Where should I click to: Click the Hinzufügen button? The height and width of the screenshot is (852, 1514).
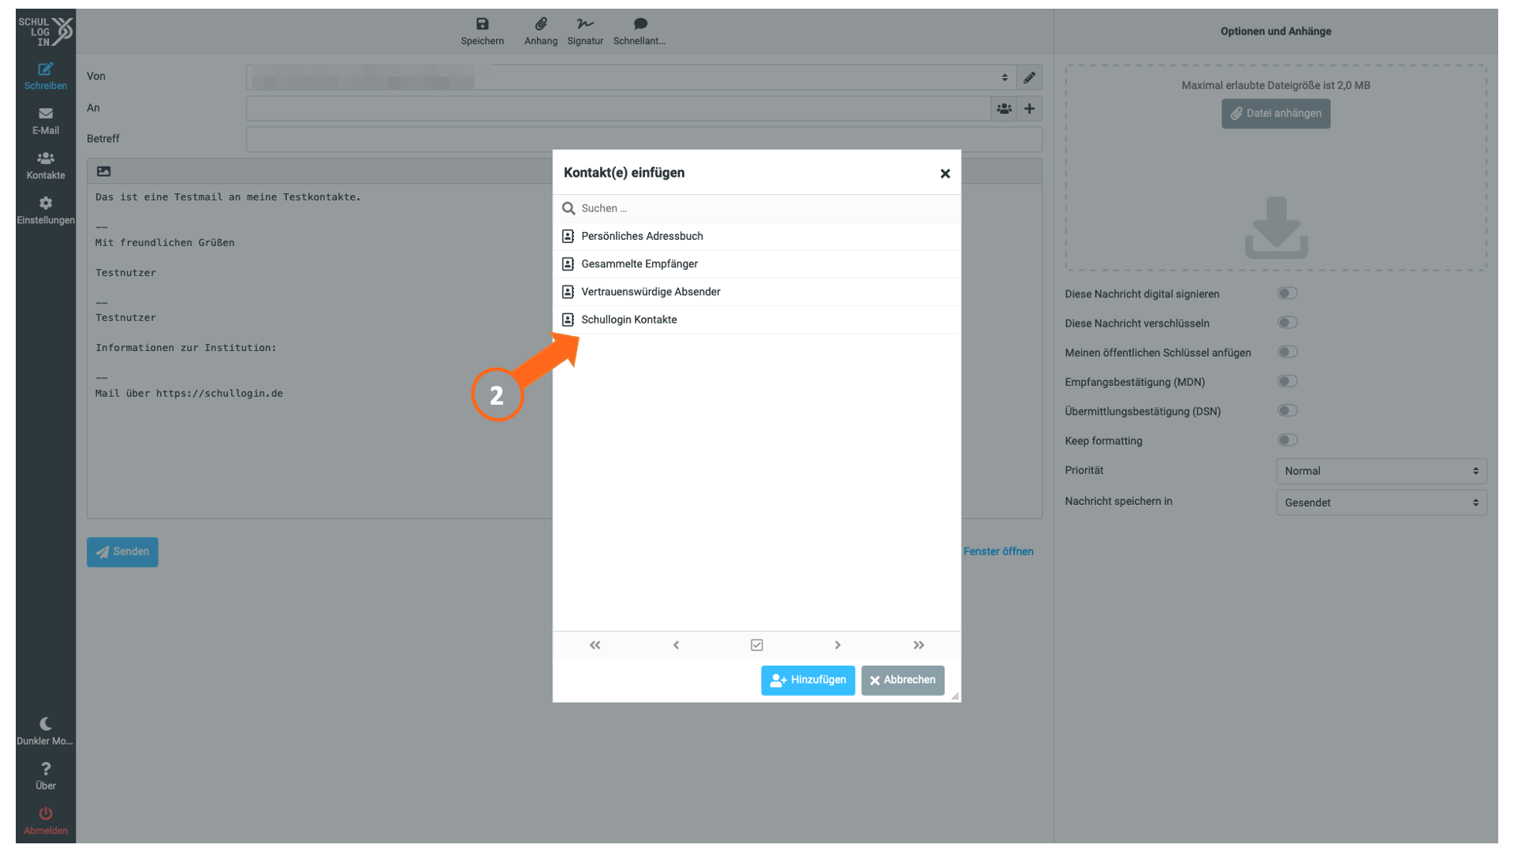click(x=807, y=680)
